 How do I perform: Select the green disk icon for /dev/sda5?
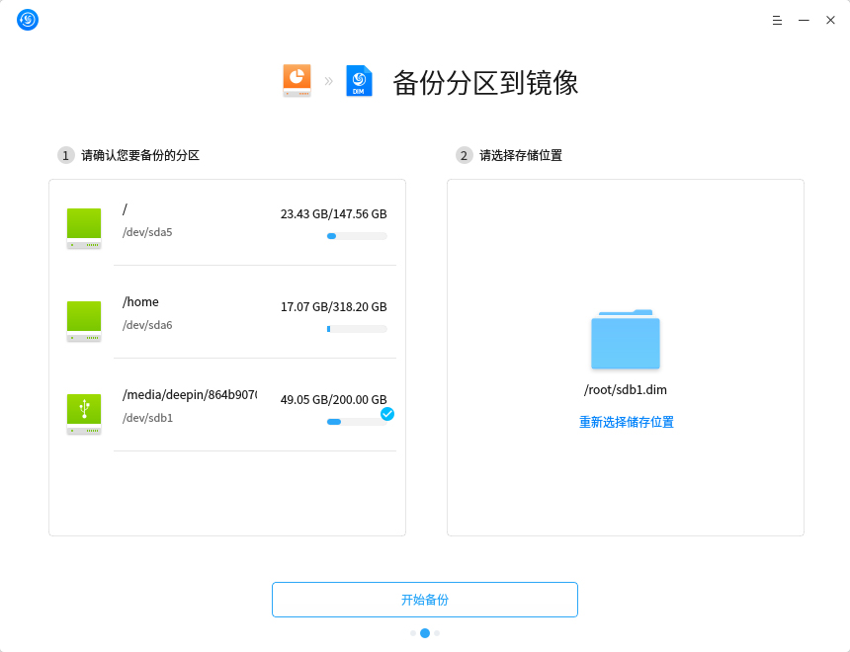(84, 228)
